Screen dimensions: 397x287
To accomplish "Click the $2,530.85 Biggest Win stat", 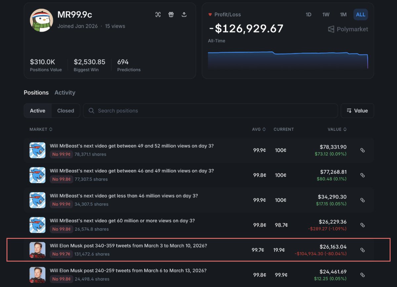I will (x=89, y=65).
